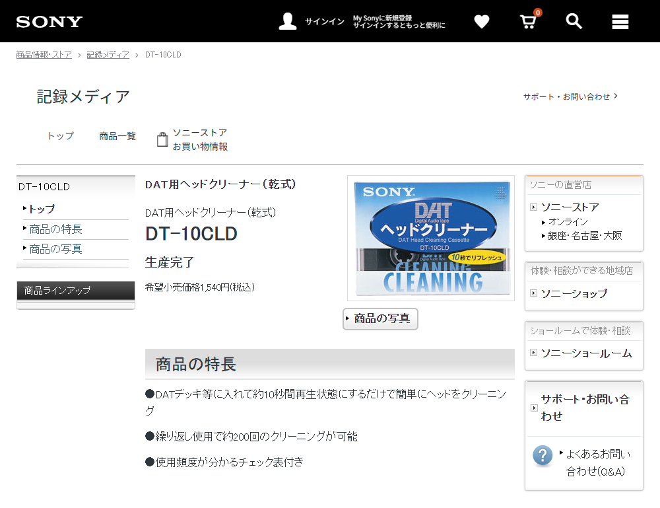This screenshot has height=508, width=660.
Task: Click arrow box icon beside ソニーストア sidebar
Action: [533, 207]
